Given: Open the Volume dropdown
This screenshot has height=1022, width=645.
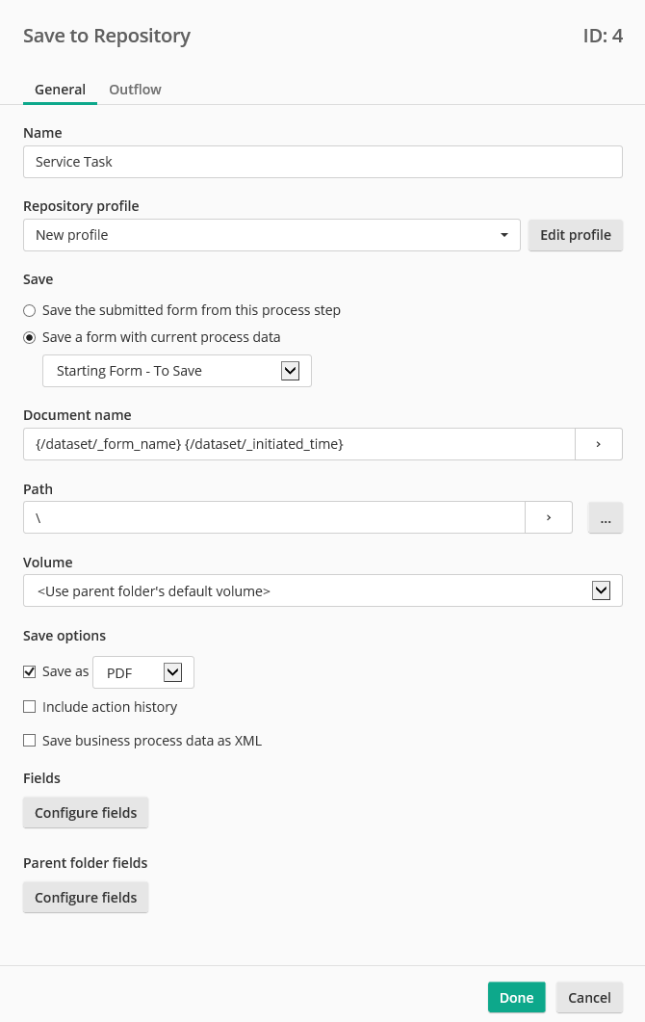Looking at the screenshot, I should [x=601, y=590].
